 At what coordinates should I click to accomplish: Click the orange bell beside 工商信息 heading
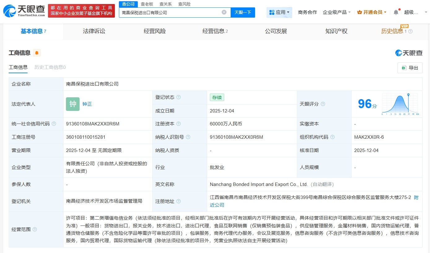click(37, 53)
